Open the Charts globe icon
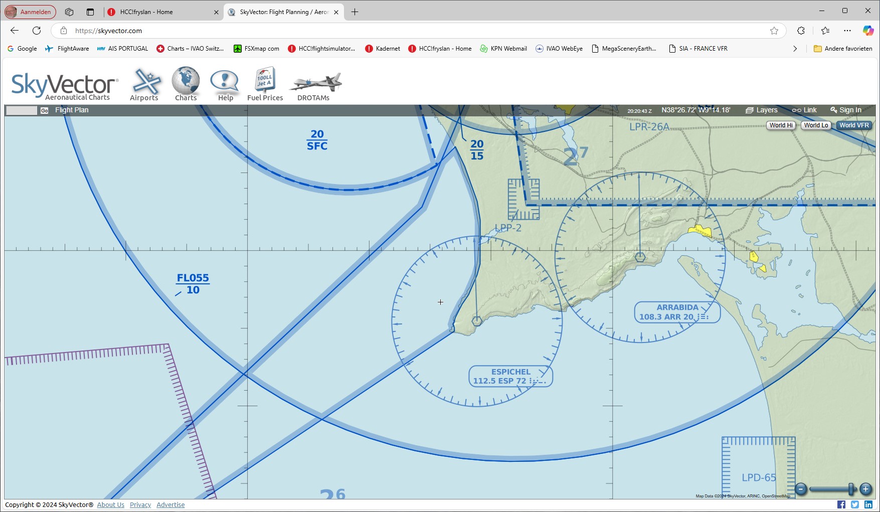Image resolution: width=880 pixels, height=512 pixels. (186, 84)
